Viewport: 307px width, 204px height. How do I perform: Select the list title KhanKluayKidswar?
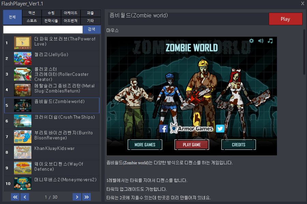(55, 148)
